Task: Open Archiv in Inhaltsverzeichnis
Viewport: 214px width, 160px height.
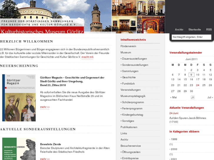Action: click(x=124, y=139)
